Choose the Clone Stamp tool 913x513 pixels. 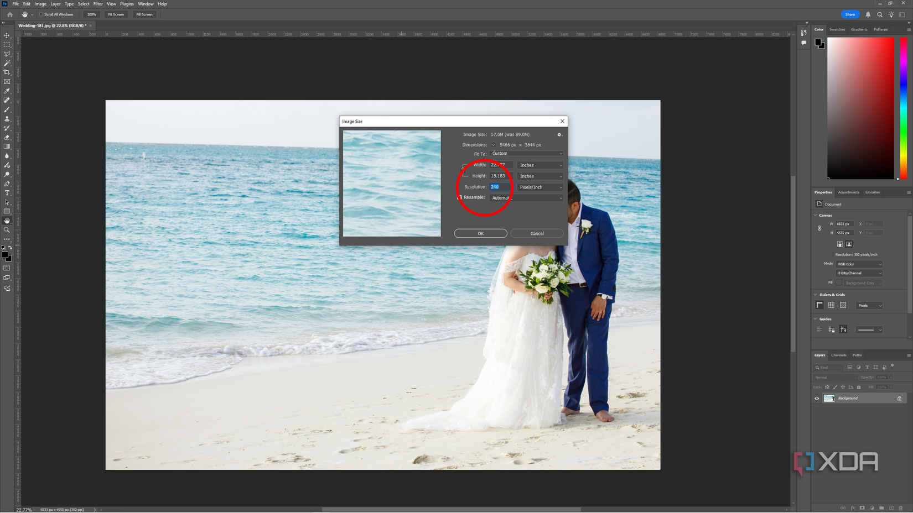[7, 119]
